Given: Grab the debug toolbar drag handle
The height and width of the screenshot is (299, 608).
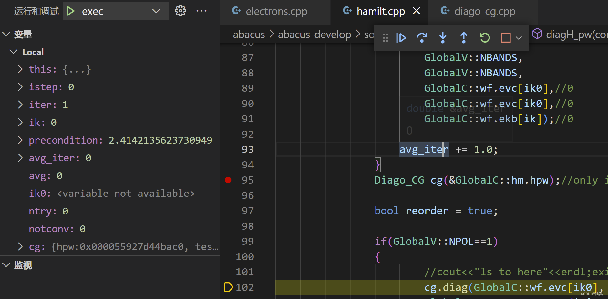Looking at the screenshot, I should 385,38.
